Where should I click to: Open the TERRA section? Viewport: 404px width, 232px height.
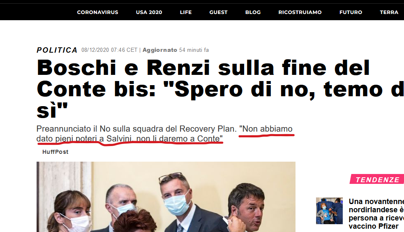click(389, 12)
